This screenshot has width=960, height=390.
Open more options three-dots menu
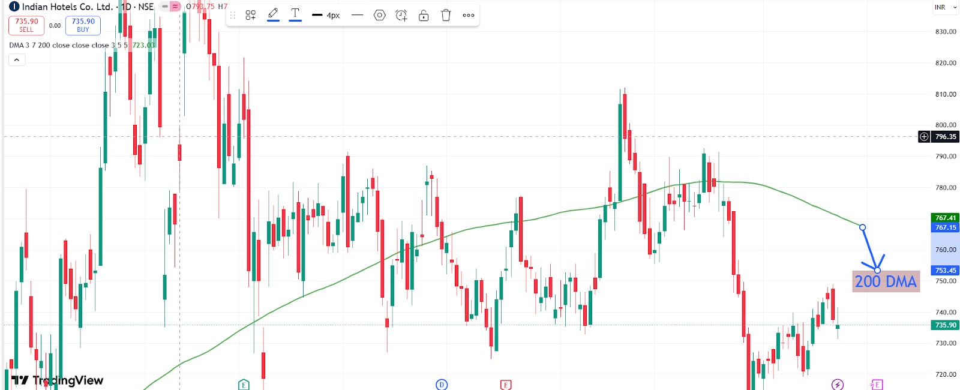[469, 15]
